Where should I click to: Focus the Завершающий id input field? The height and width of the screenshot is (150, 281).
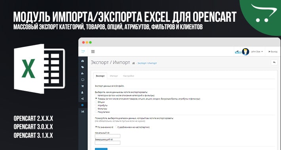click(108, 142)
